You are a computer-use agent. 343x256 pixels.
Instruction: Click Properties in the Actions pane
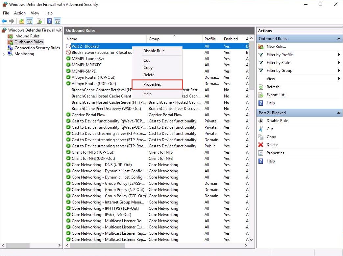point(275,153)
